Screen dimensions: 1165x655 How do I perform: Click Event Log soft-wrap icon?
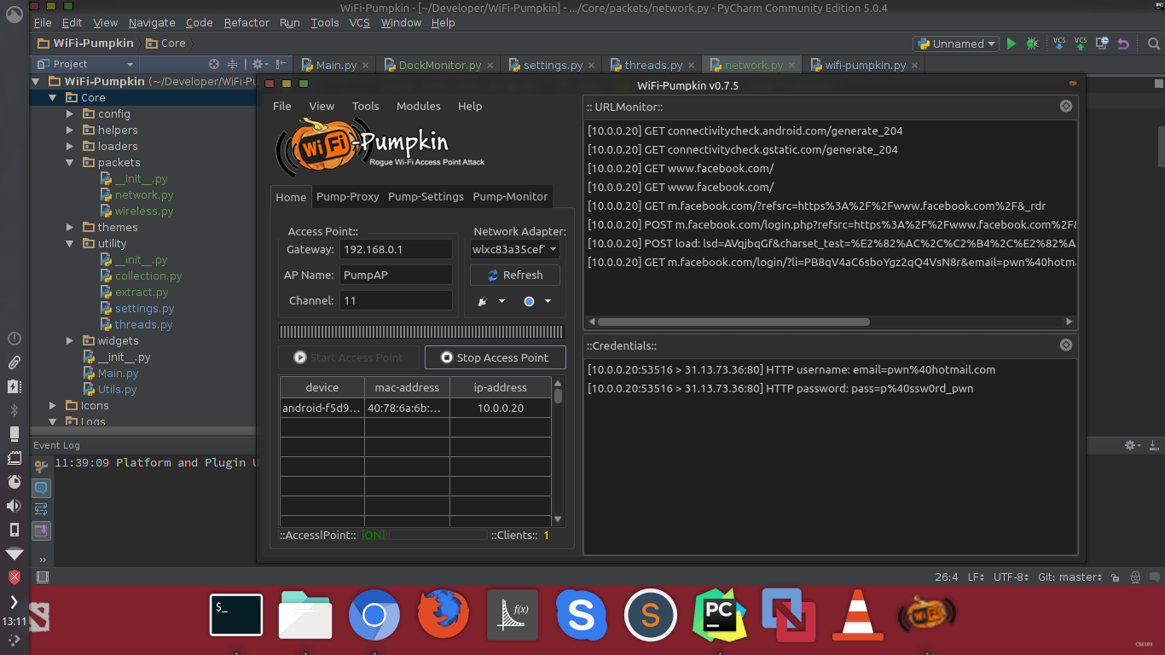41,509
